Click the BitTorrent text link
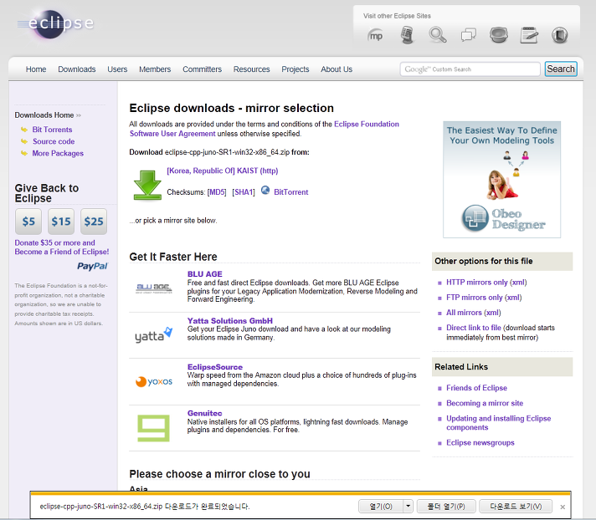Viewport: 596px width, 520px height. [x=291, y=192]
